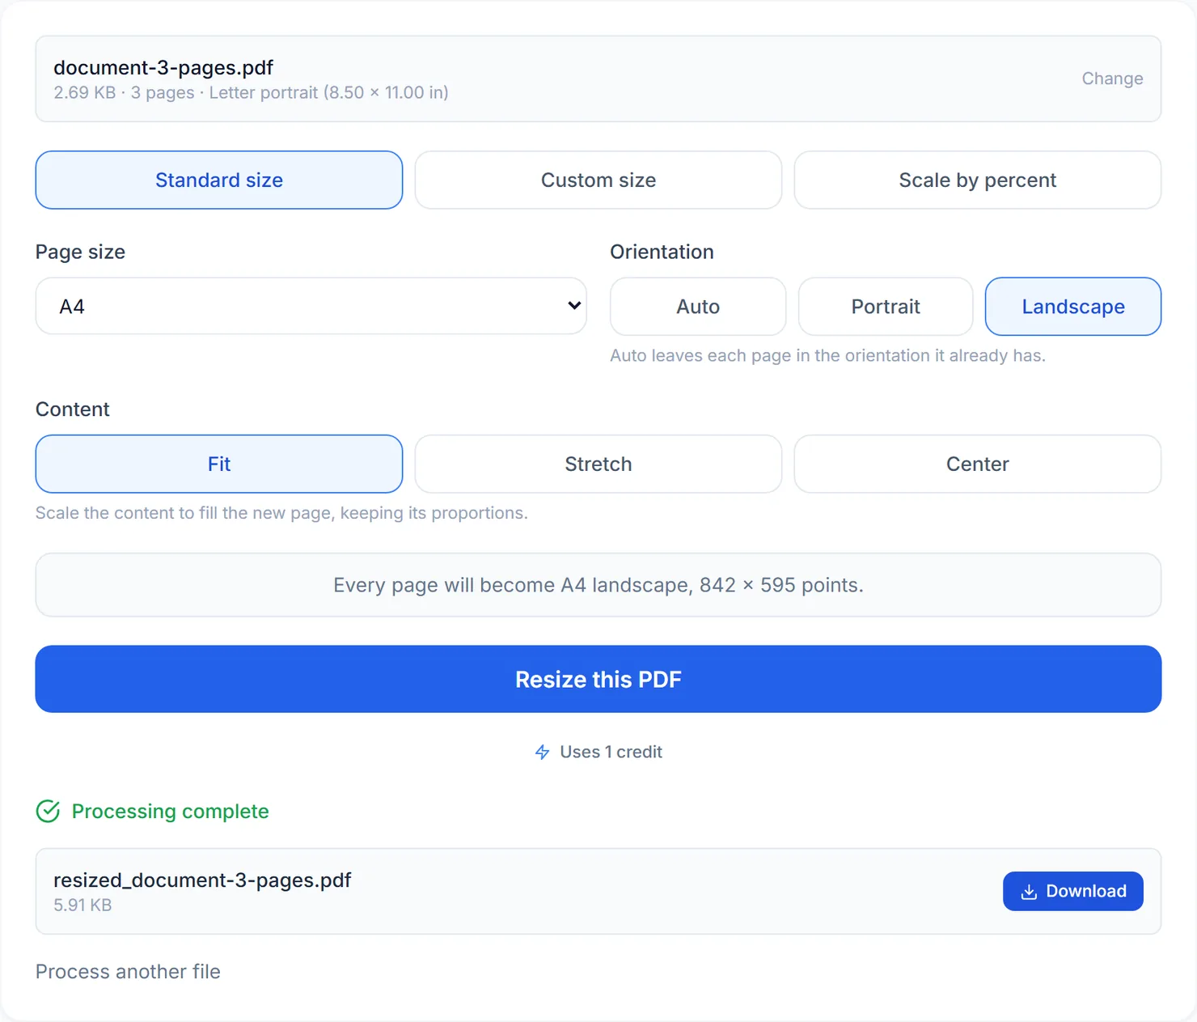1197x1022 pixels.
Task: Click Change to replace the uploaded file
Action: [x=1112, y=78]
